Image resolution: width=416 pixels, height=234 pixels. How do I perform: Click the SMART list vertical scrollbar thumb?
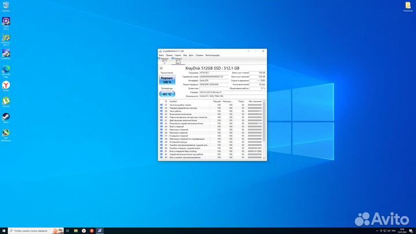[x=263, y=121]
